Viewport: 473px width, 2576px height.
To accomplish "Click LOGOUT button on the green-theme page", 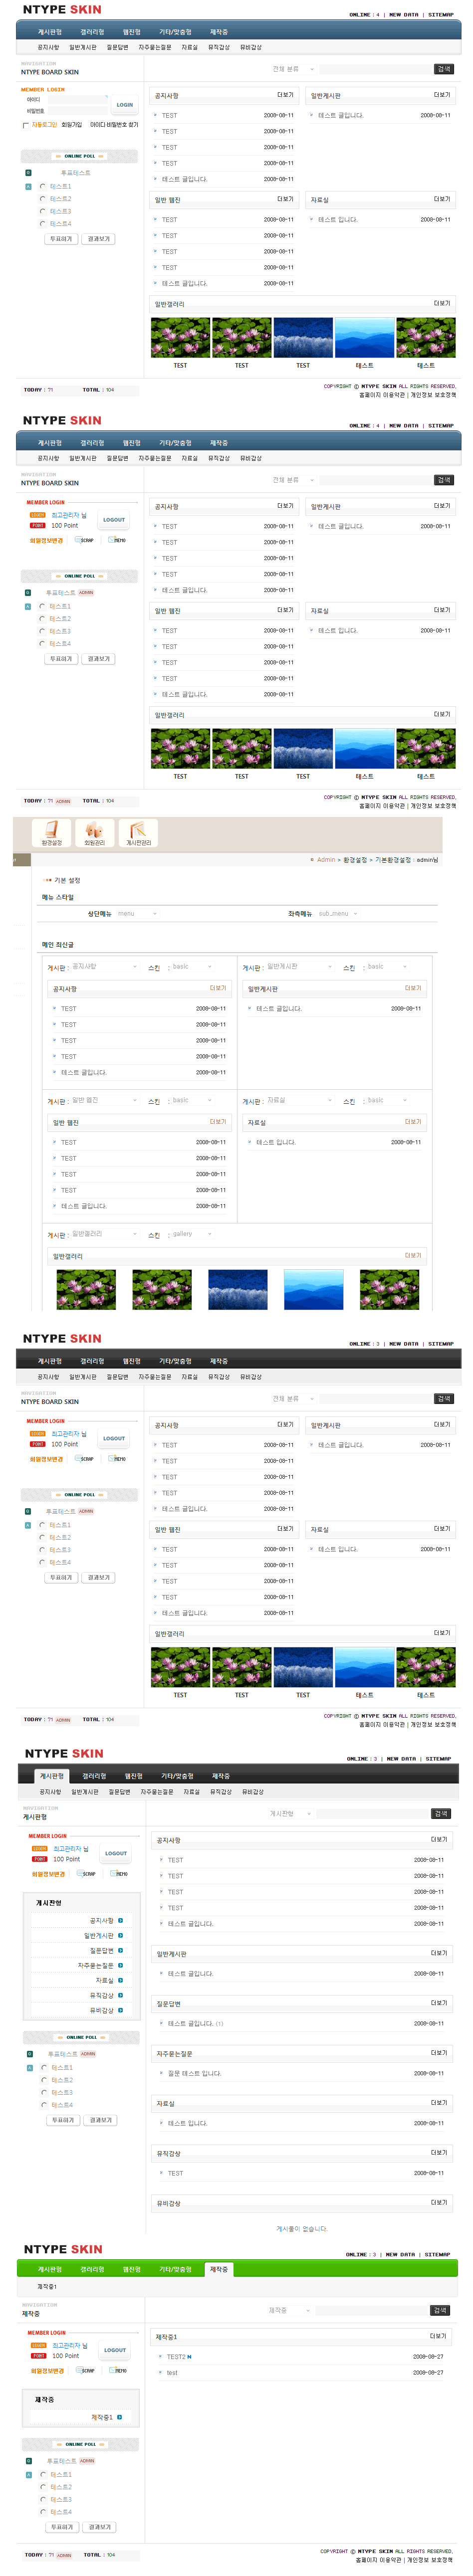I will point(115,2350).
